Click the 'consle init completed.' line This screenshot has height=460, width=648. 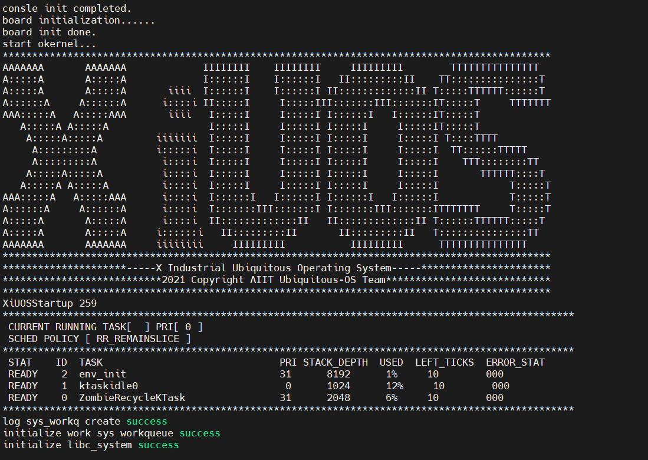67,9
